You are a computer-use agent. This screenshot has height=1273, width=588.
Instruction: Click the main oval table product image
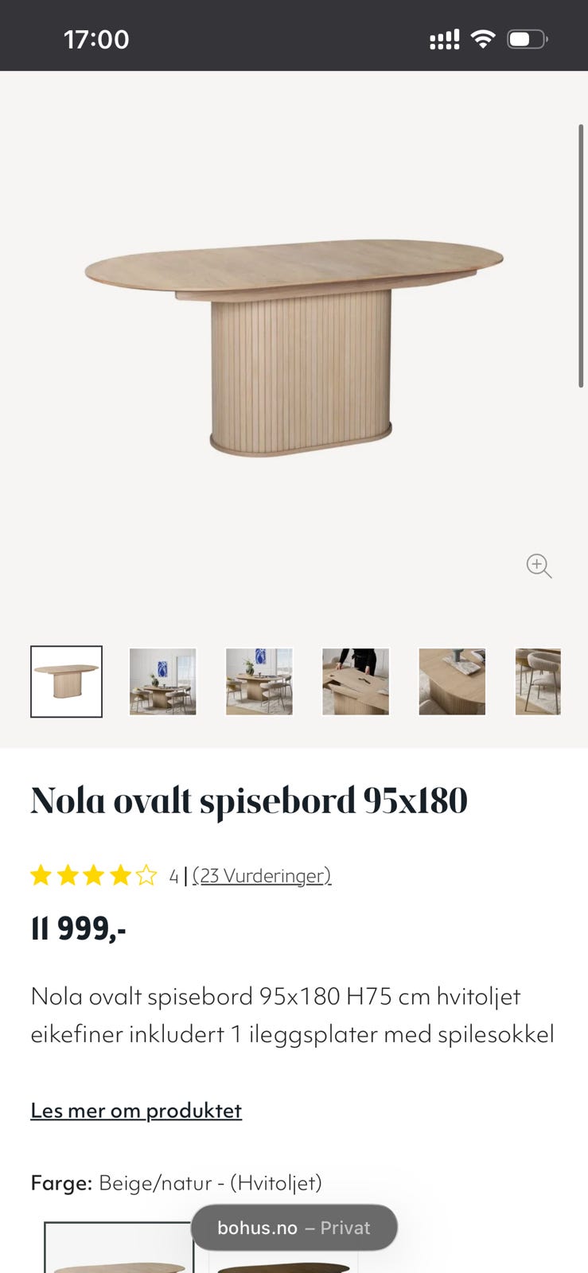click(x=294, y=348)
